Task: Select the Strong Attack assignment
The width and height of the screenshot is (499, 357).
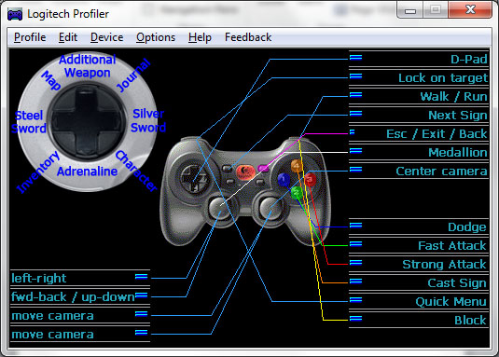Action: coord(444,264)
